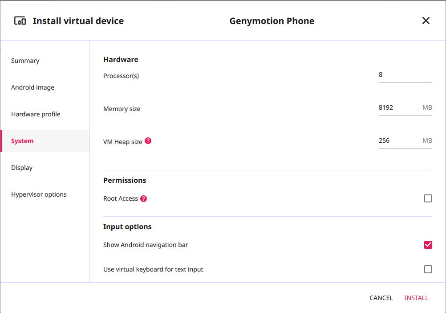Click the MB unit label beside Memory size
Screen dimensions: 446x313
click(x=428, y=107)
